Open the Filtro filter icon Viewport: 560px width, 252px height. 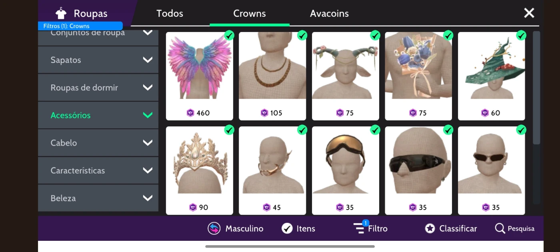(x=359, y=228)
